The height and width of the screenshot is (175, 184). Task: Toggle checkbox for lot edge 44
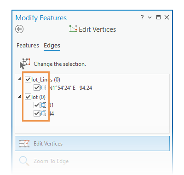pos(37,113)
